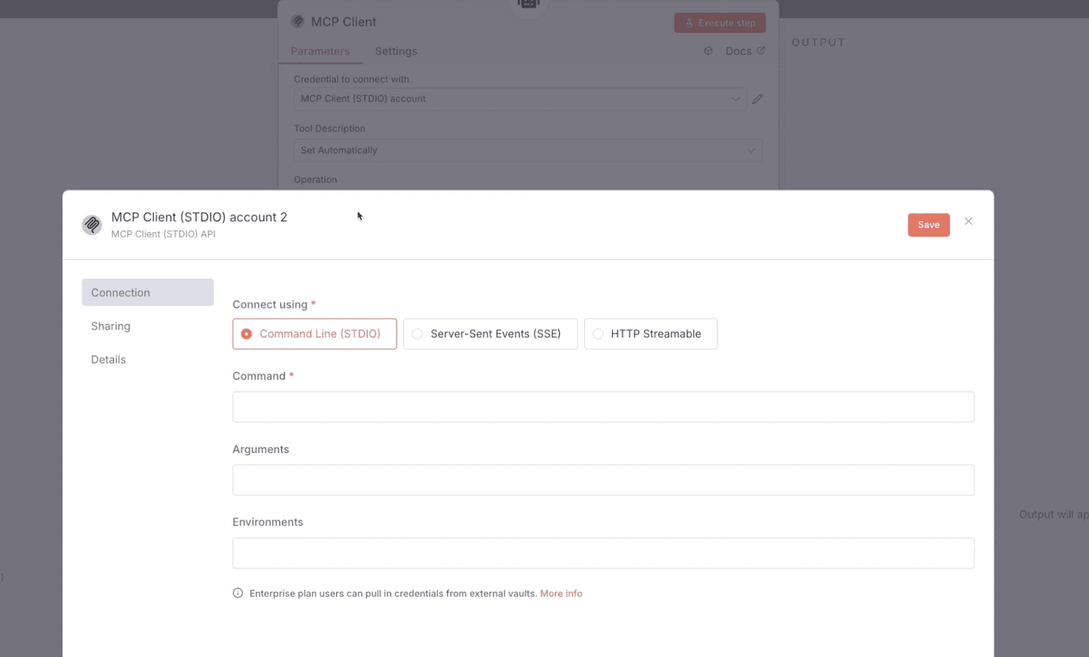Choose the Server-Sent Events (SSE) option
The image size is (1089, 657).
click(490, 334)
